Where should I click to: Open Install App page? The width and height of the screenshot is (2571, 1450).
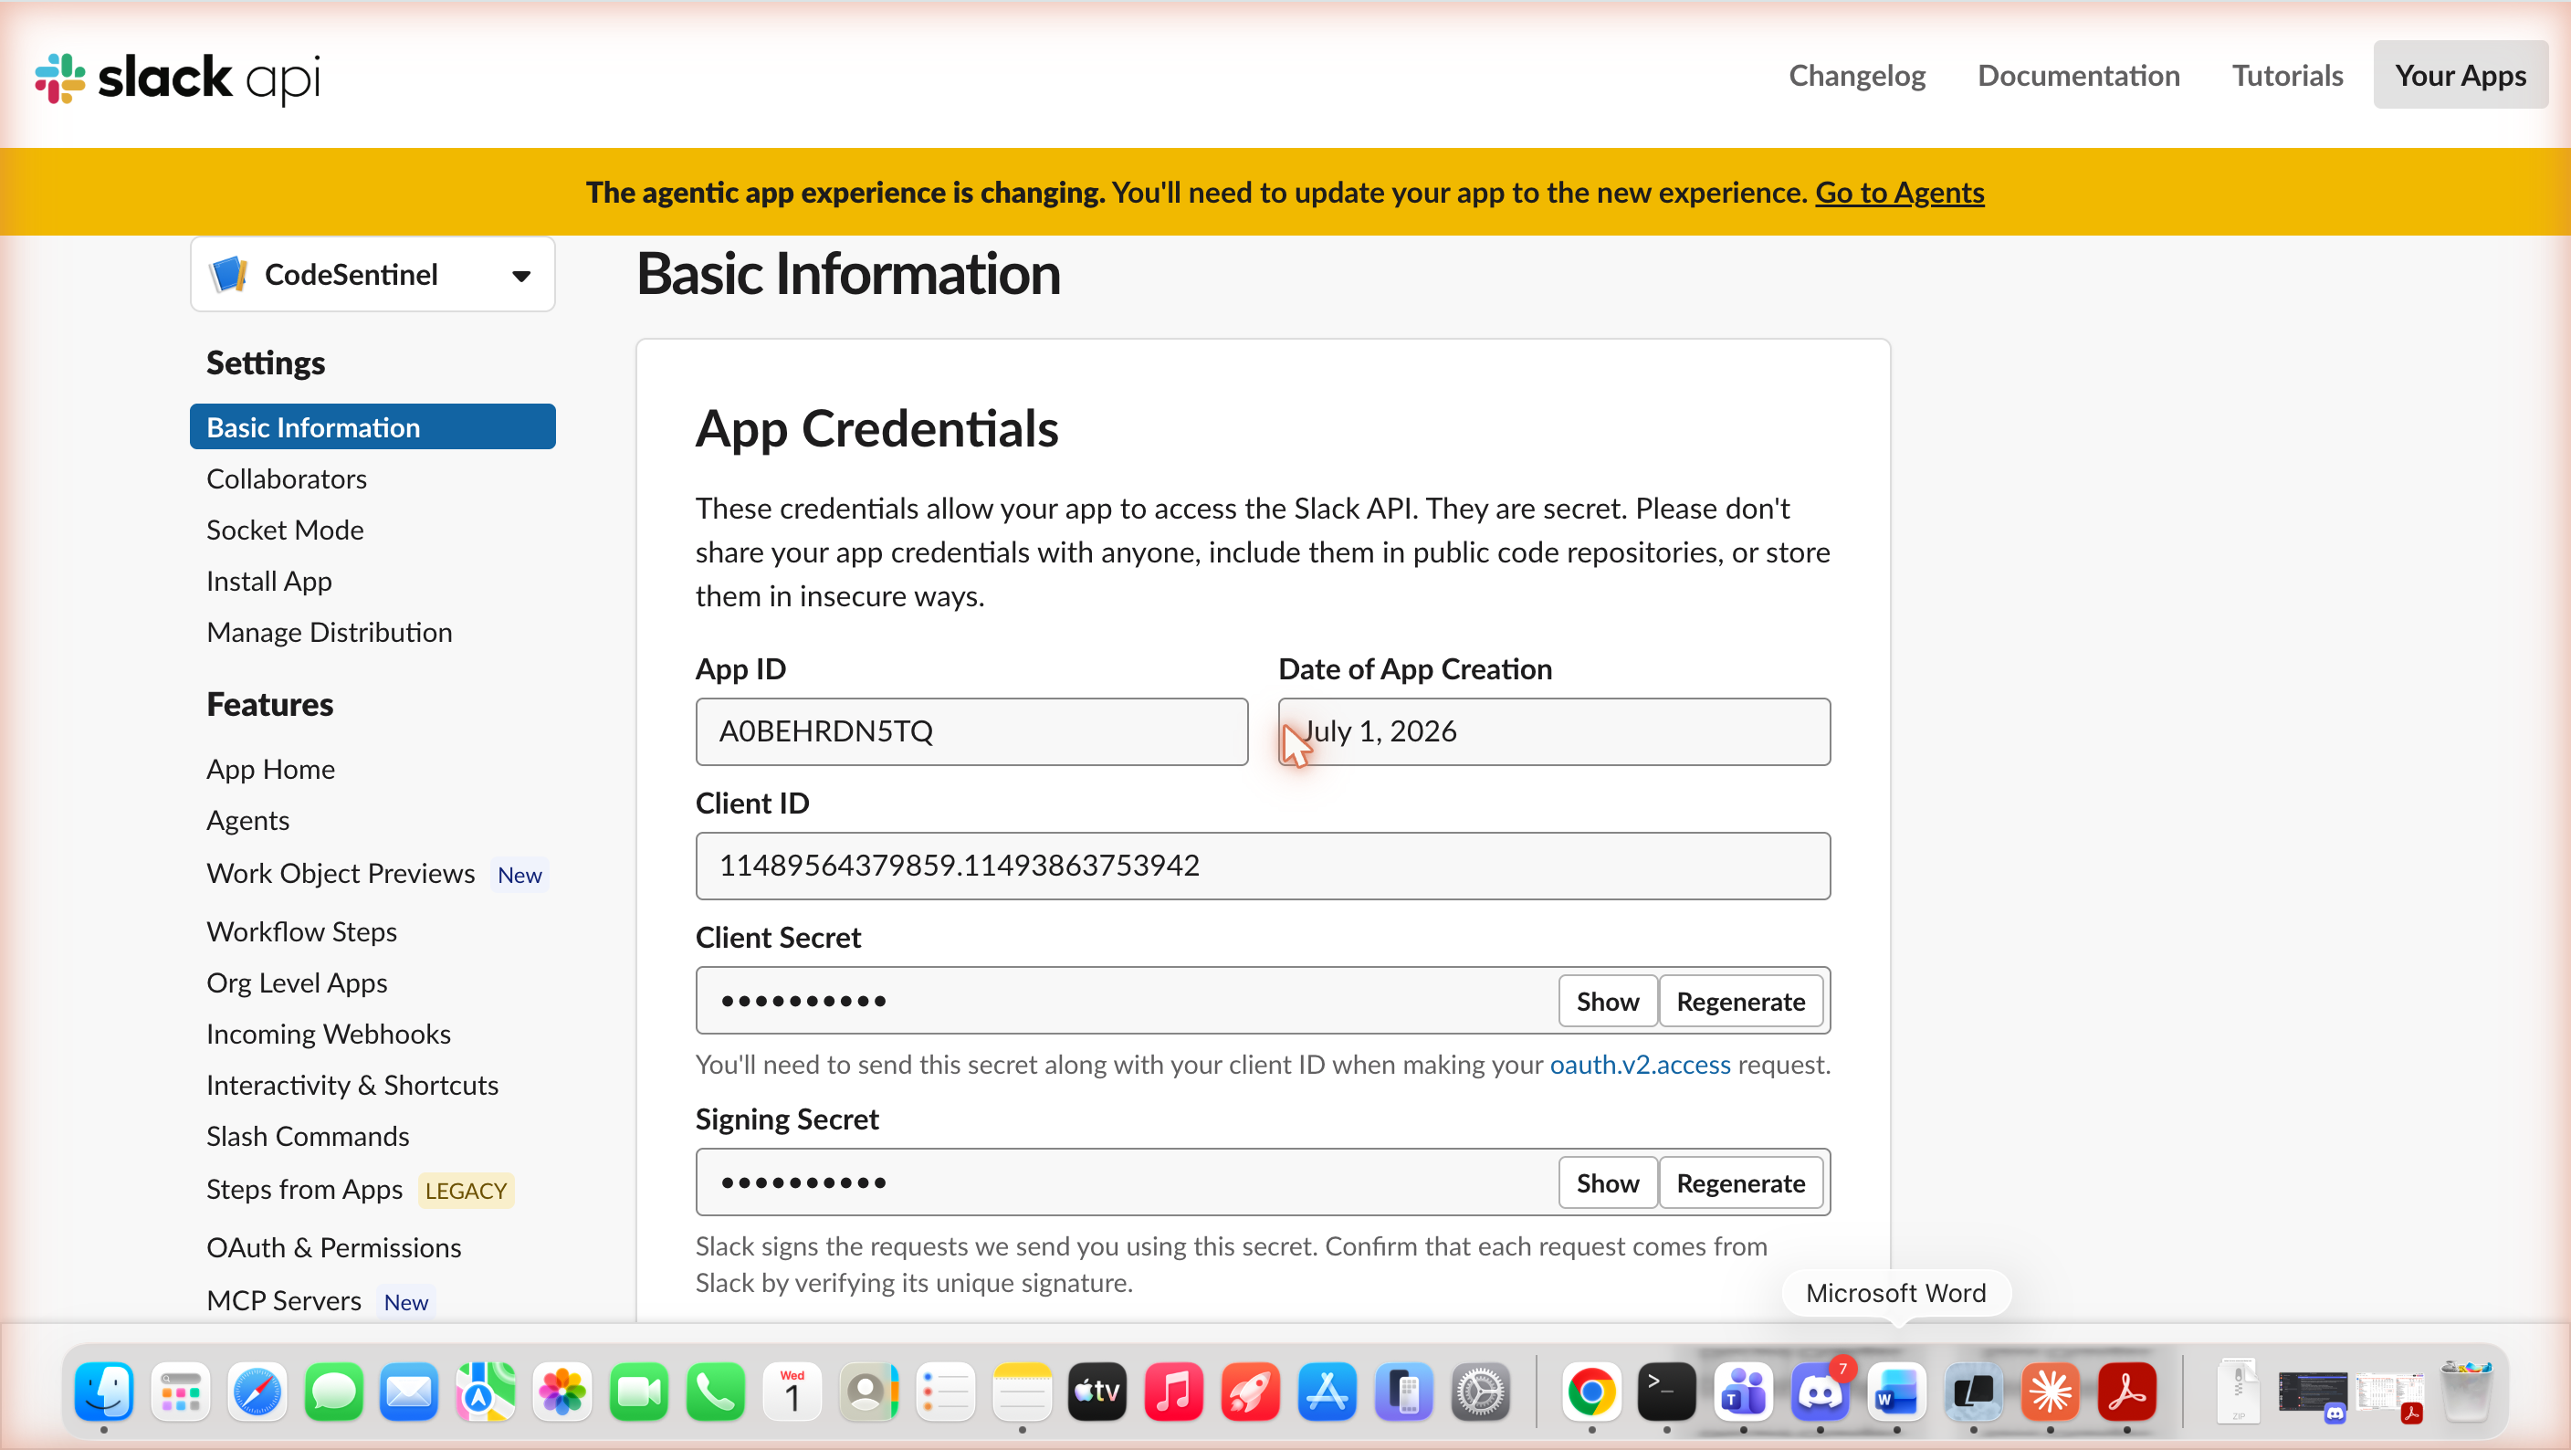point(268,581)
